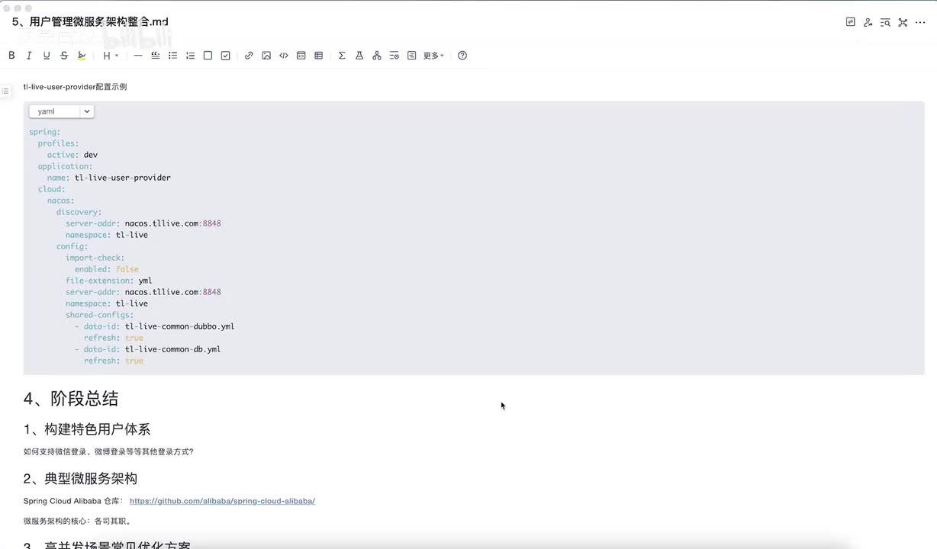
Task: Toggle the outline sidebar icon at left
Action: [5, 91]
